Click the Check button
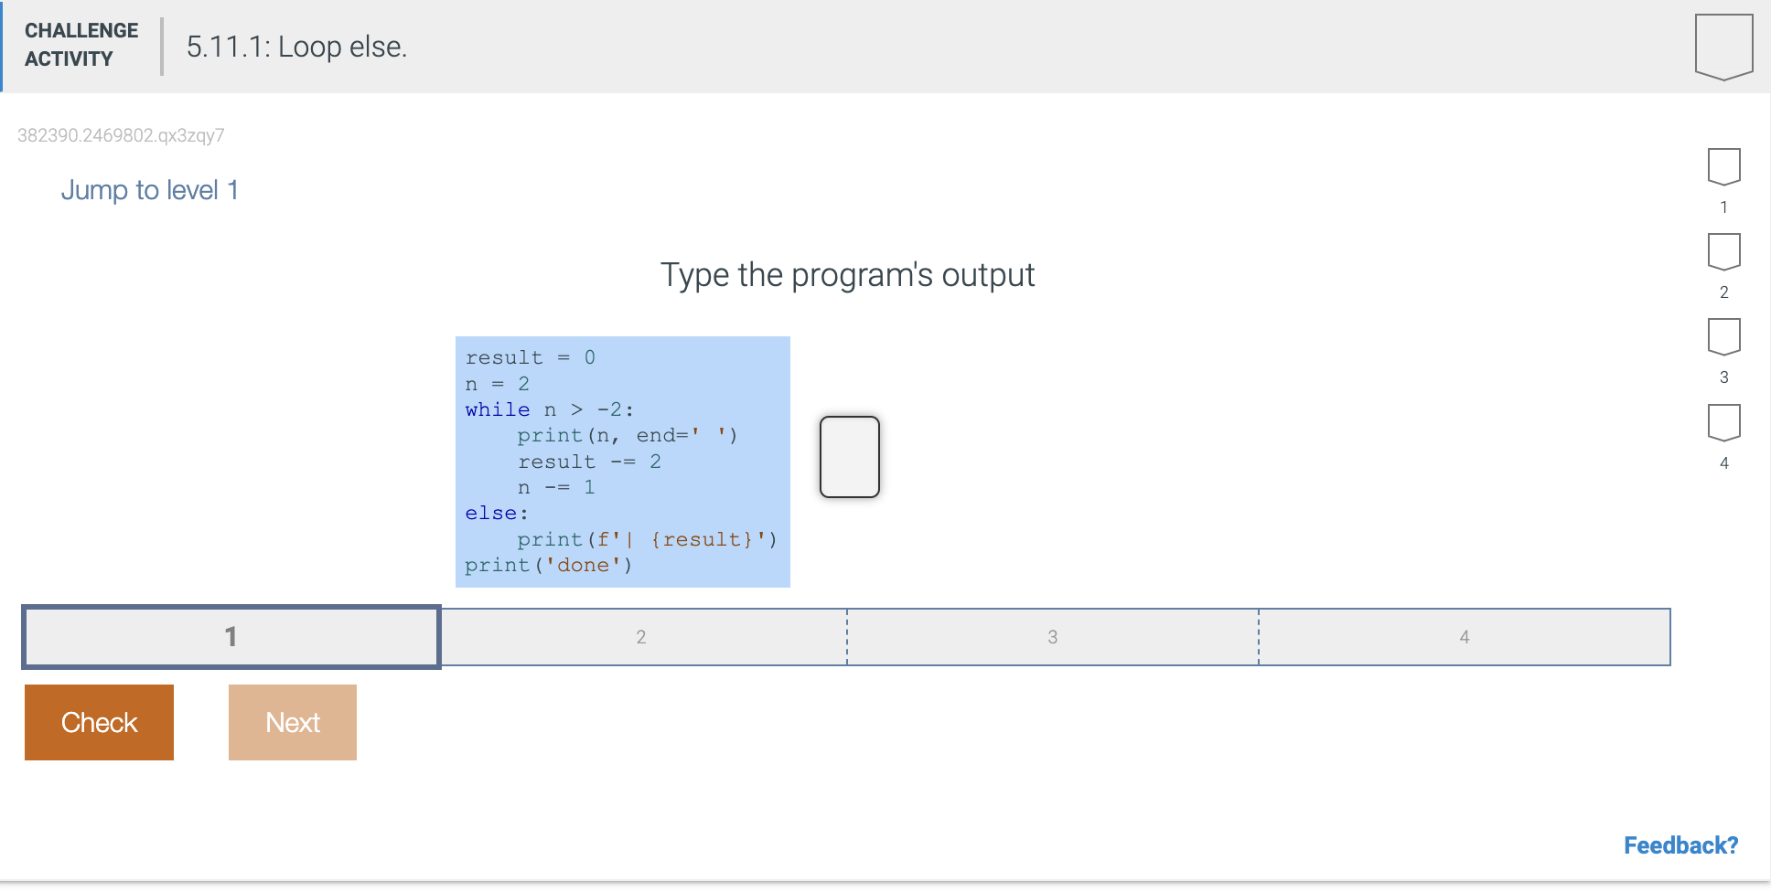 (x=98, y=722)
